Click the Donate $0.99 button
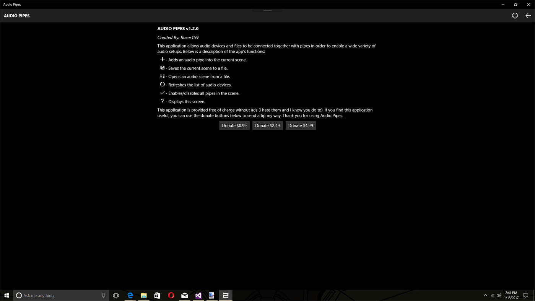535x301 pixels. tap(234, 125)
